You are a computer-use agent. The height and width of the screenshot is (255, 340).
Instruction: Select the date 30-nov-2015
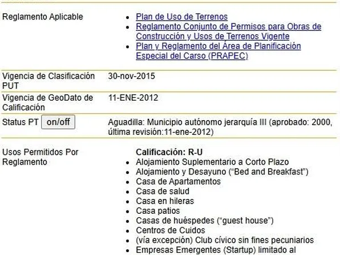click(x=131, y=76)
